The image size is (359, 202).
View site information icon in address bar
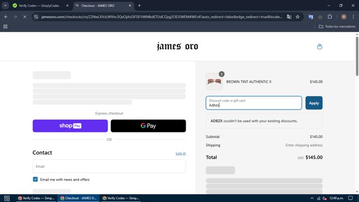[36, 17]
